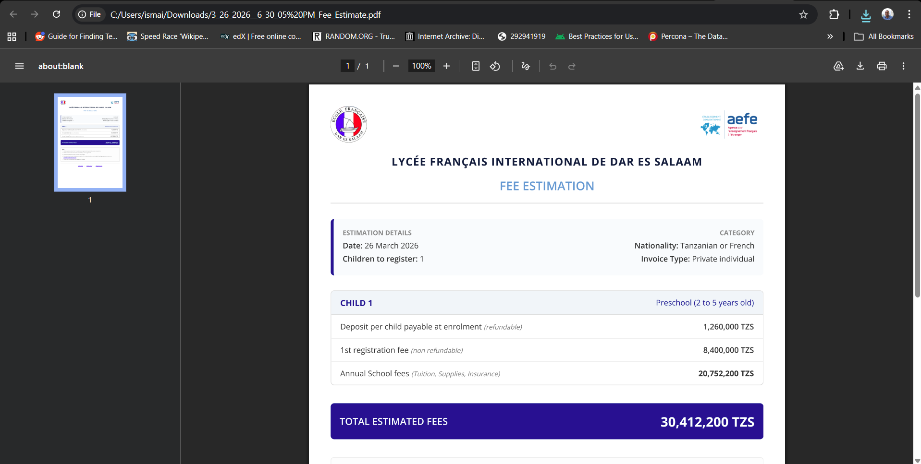
Task: Open Guide for Finding Te... bookmark
Action: tap(76, 36)
